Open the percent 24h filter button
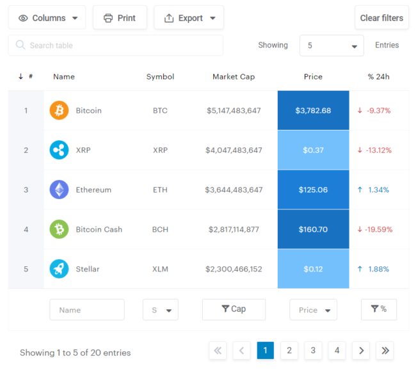The image size is (416, 370). [x=379, y=309]
